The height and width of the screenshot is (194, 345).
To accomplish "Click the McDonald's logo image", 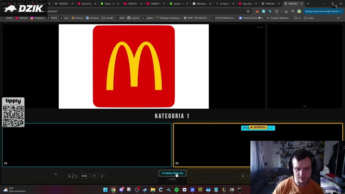I will pos(134,66).
